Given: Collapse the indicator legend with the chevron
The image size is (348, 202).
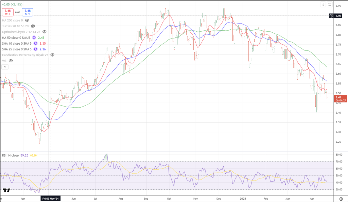Looking at the screenshot, I should click(5, 67).
